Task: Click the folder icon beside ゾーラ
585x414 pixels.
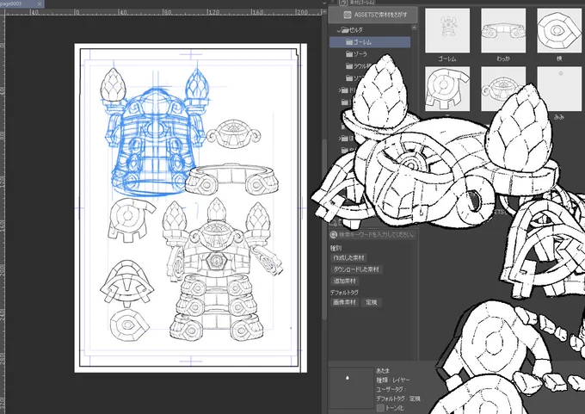Action: click(x=349, y=54)
